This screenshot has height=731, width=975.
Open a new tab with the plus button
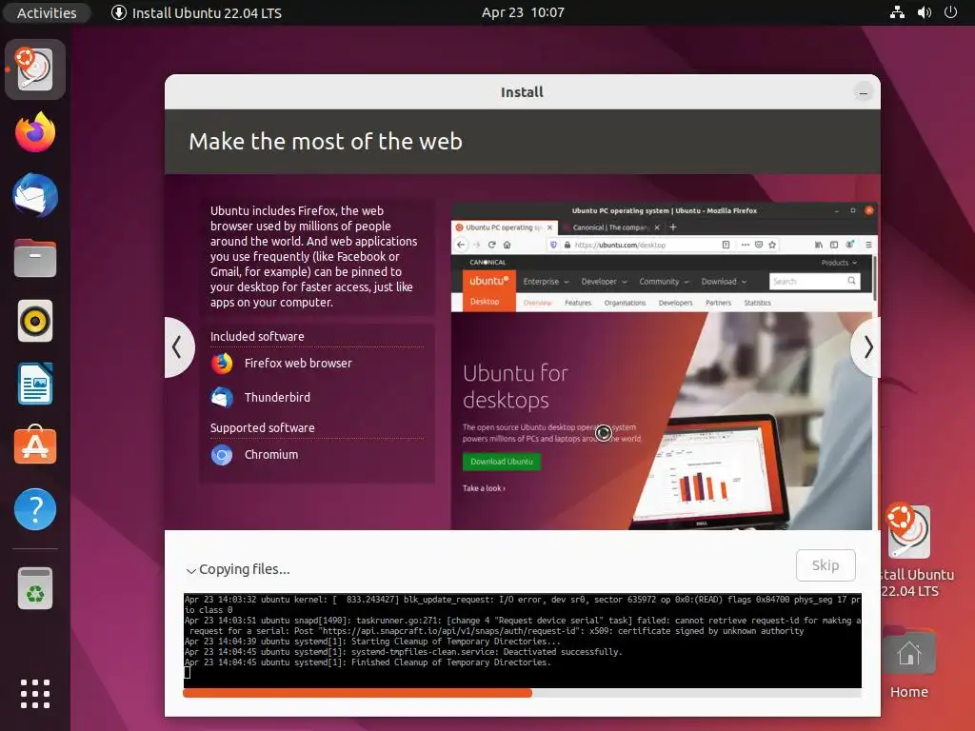[673, 227]
